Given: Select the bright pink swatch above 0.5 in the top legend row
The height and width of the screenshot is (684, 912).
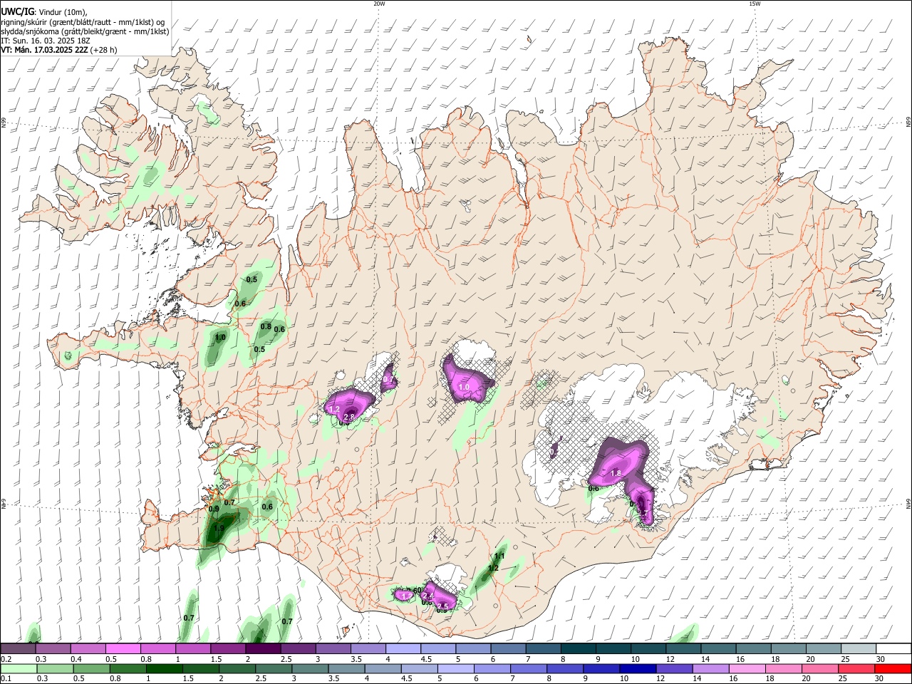Looking at the screenshot, I should (123, 649).
